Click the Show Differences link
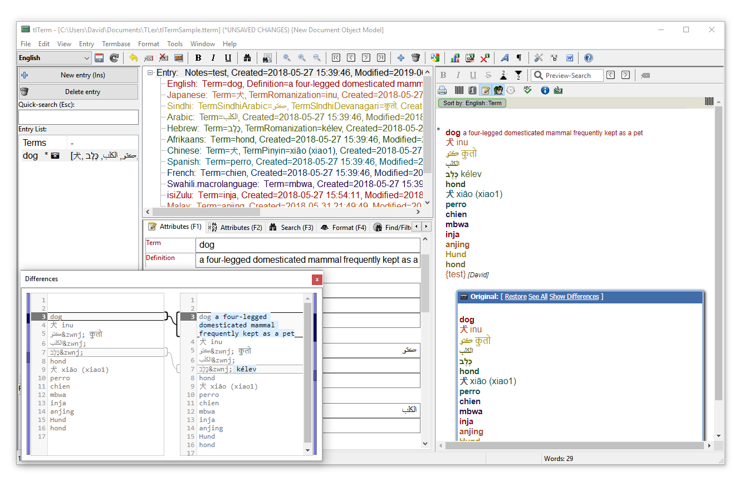This screenshot has width=739, height=481. click(574, 297)
